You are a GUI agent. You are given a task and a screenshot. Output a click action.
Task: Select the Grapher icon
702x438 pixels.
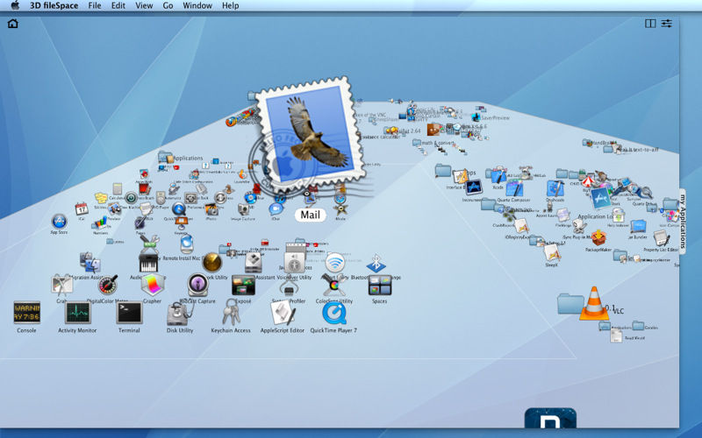point(153,285)
